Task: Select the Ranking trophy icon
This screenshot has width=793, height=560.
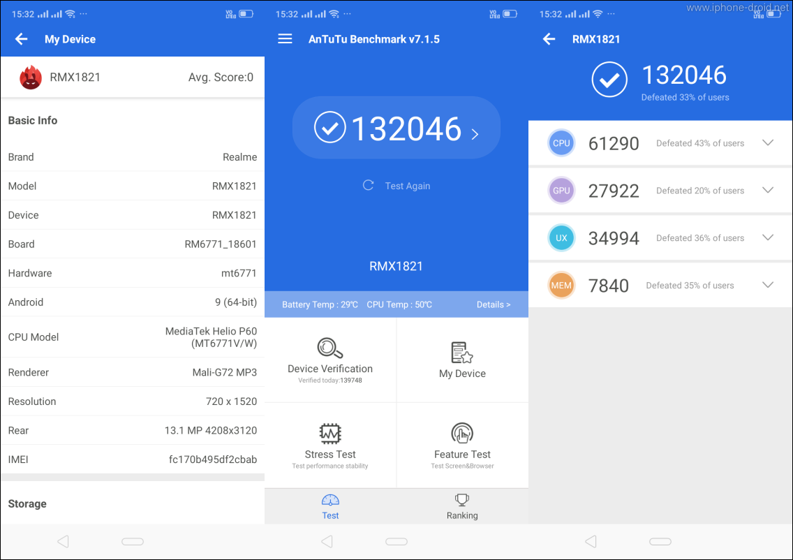Action: pos(462,501)
